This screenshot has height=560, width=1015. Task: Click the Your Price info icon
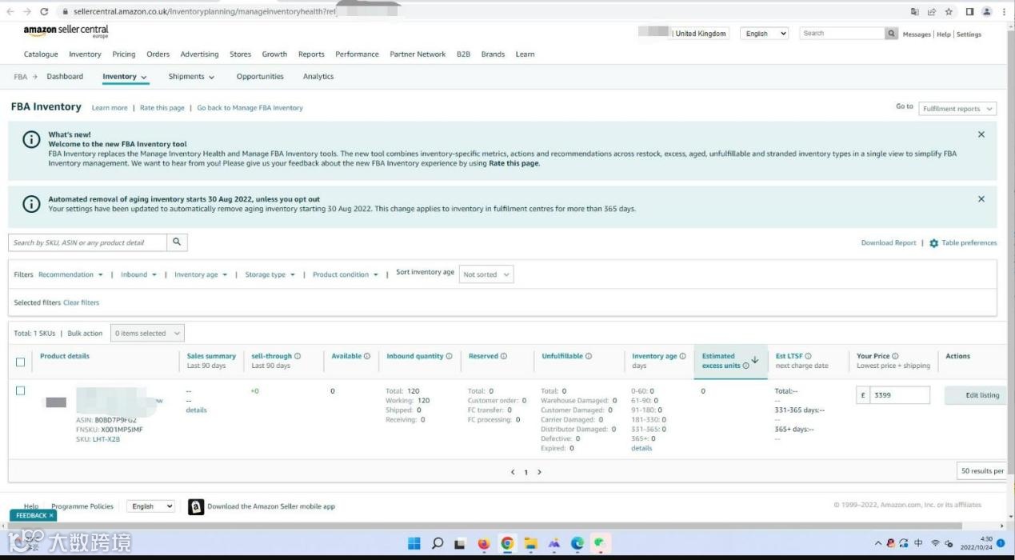(x=895, y=356)
